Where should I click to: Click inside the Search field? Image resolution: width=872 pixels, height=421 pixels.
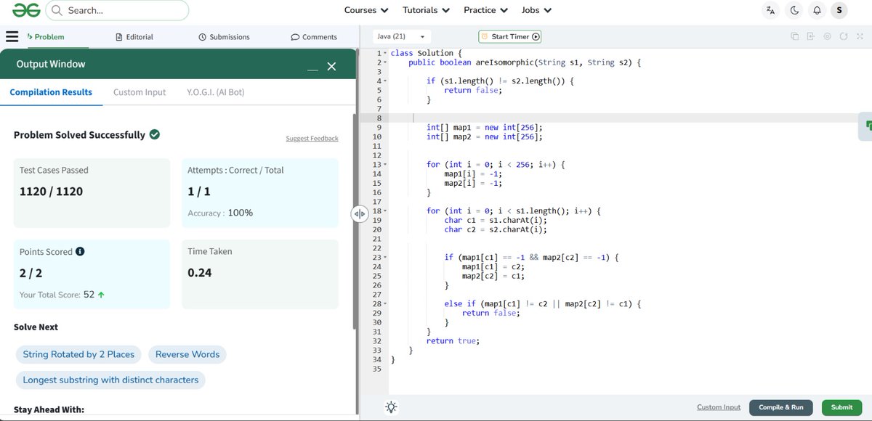[116, 9]
